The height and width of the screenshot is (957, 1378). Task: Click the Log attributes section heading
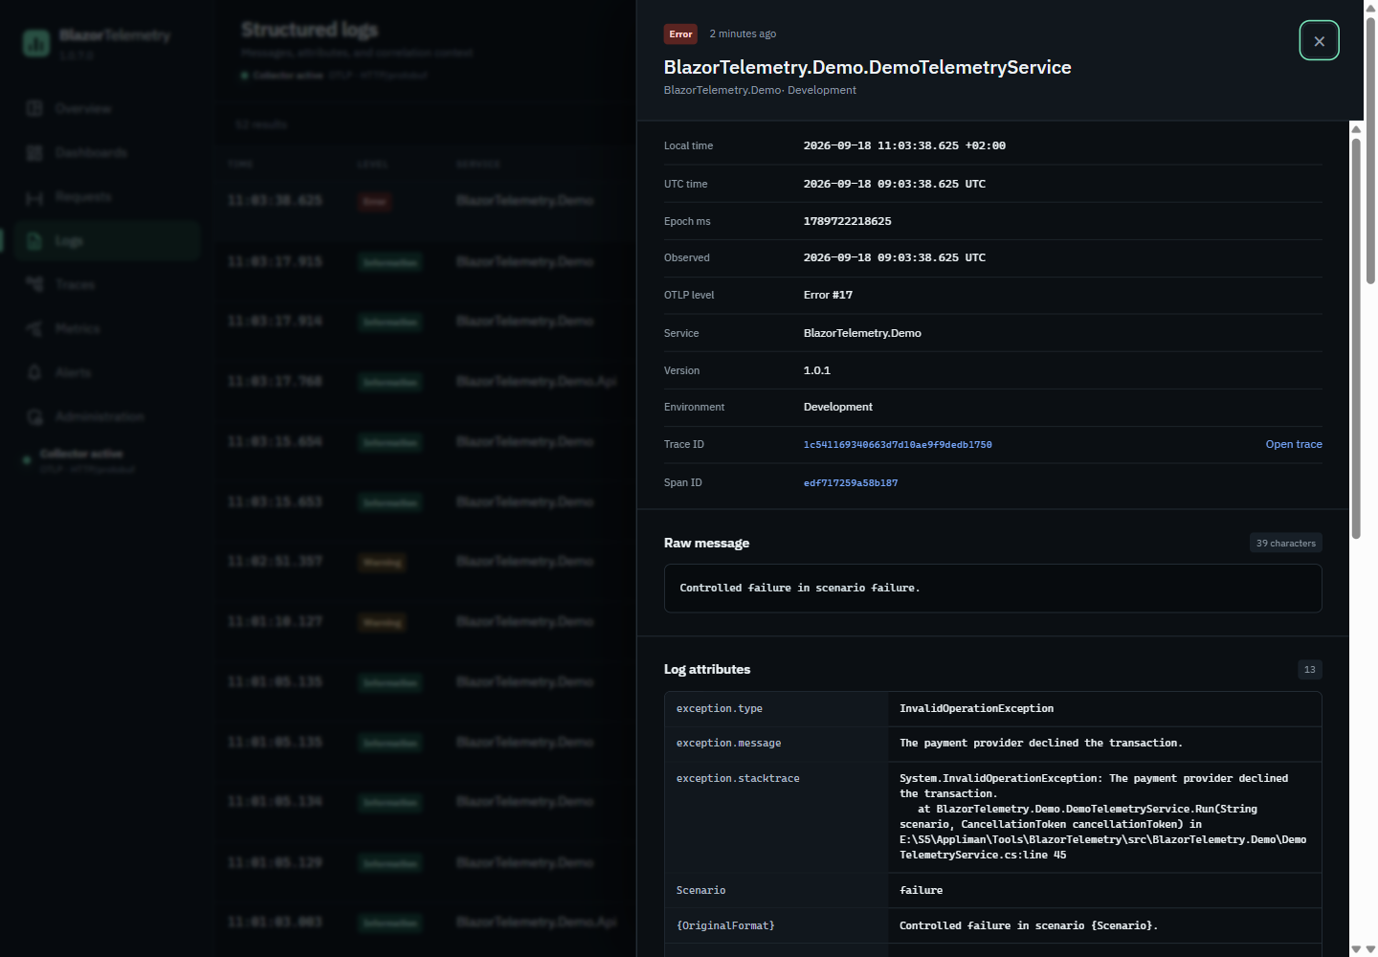707,670
